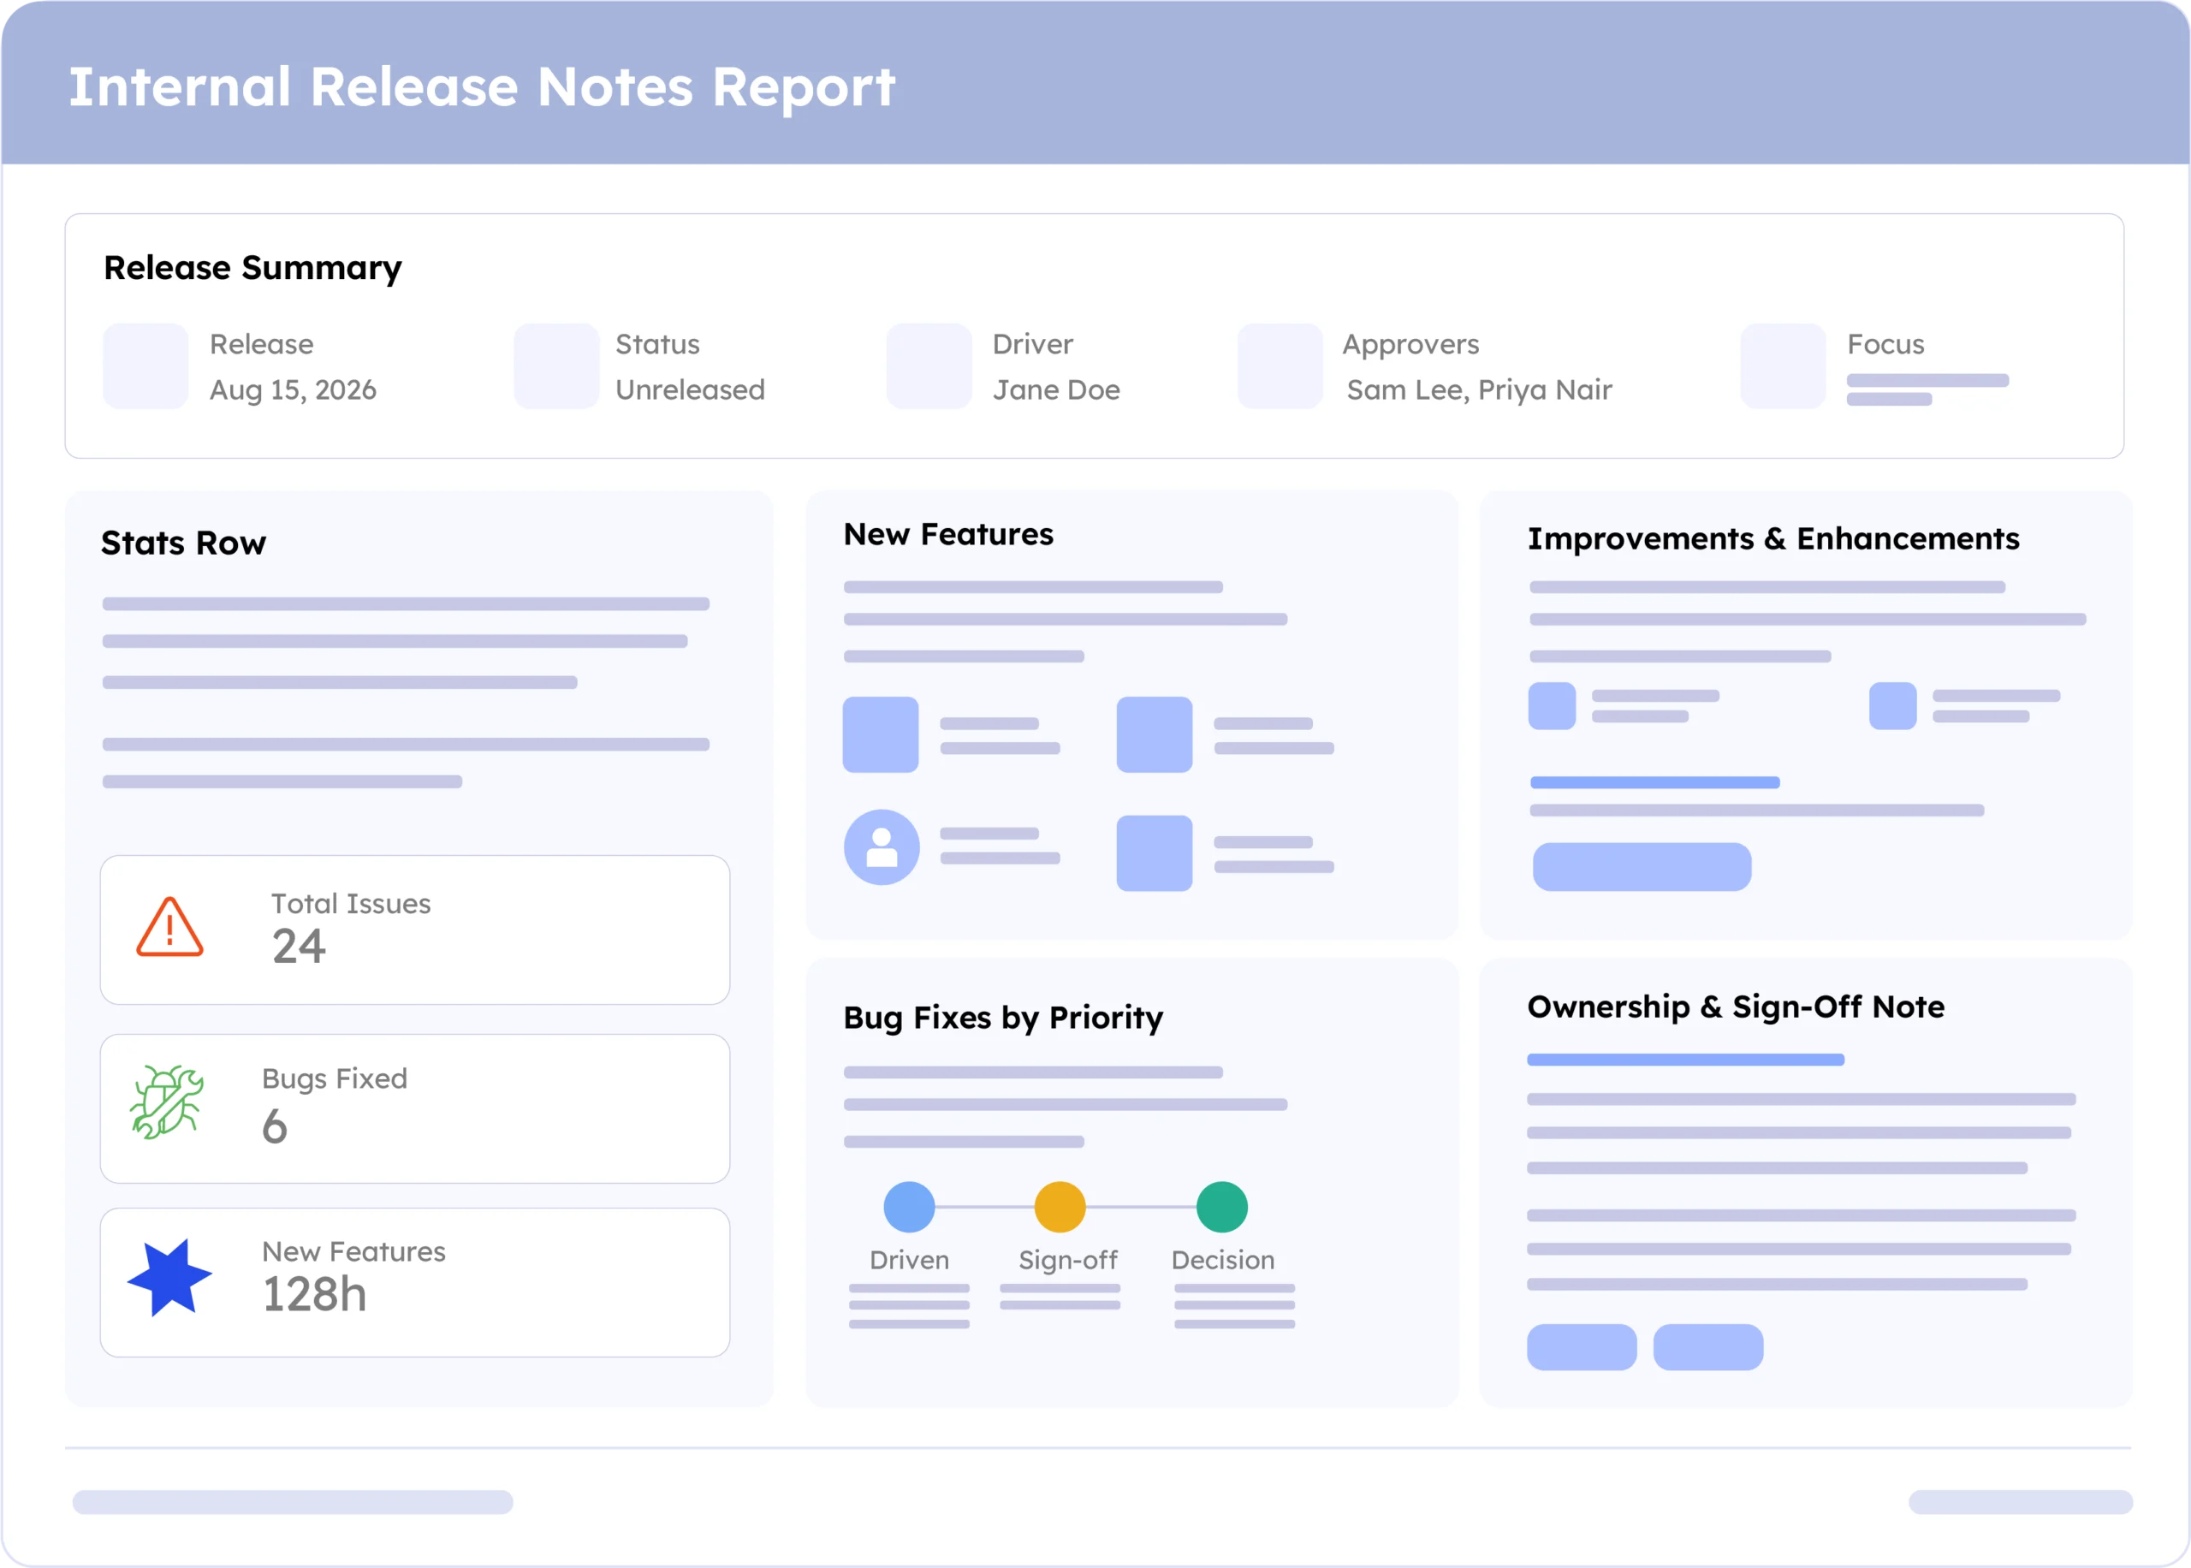Click the pill button in Improvements & Enhancements
The width and height of the screenshot is (2191, 1568).
pos(1642,867)
